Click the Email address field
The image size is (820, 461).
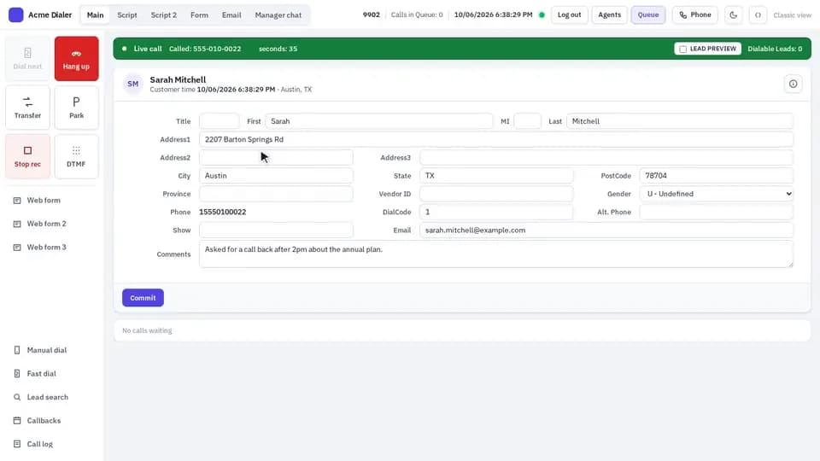[x=606, y=230]
